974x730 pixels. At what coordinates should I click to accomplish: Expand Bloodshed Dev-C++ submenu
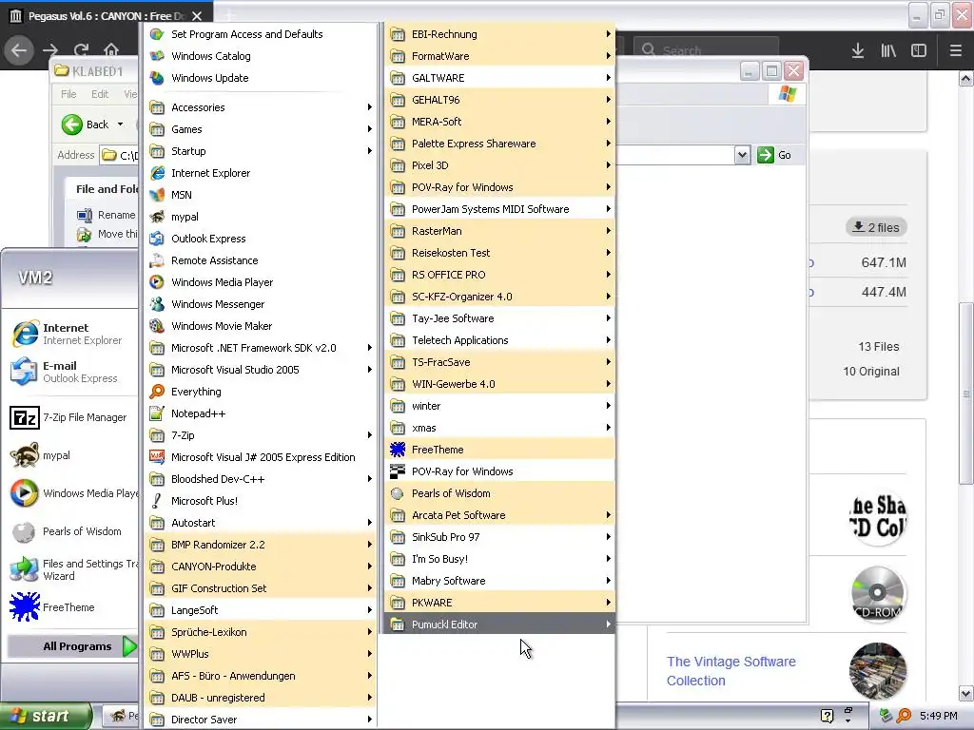tap(260, 479)
